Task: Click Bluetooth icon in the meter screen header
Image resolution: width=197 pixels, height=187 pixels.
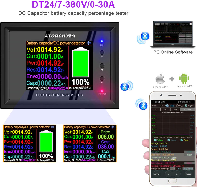Action: [89, 43]
